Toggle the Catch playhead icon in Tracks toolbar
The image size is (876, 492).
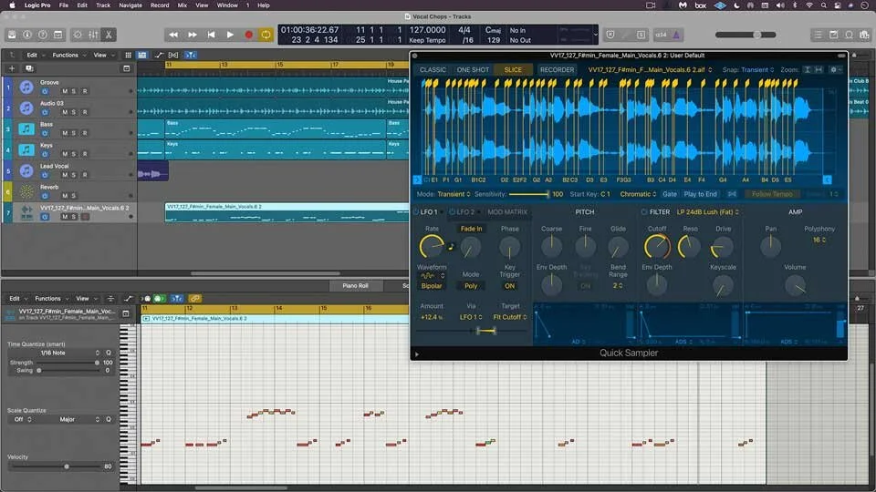[191, 55]
